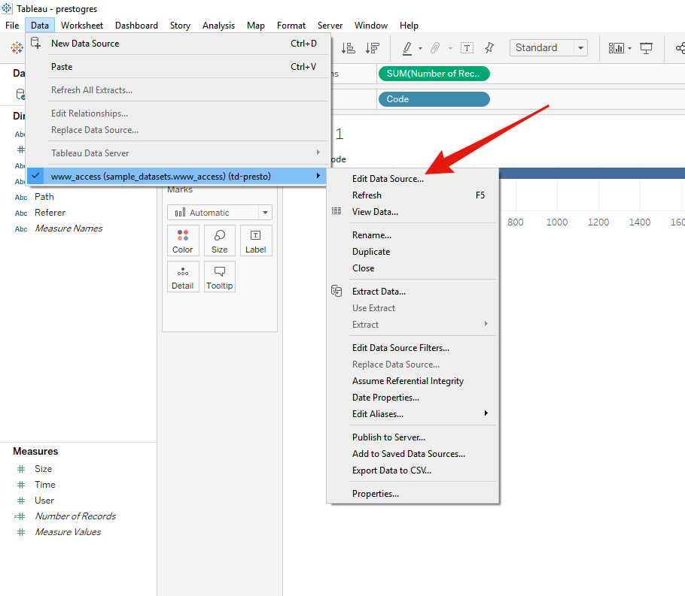The width and height of the screenshot is (685, 596).
Task: Click the Abc type icon beside Path
Action: 21,197
